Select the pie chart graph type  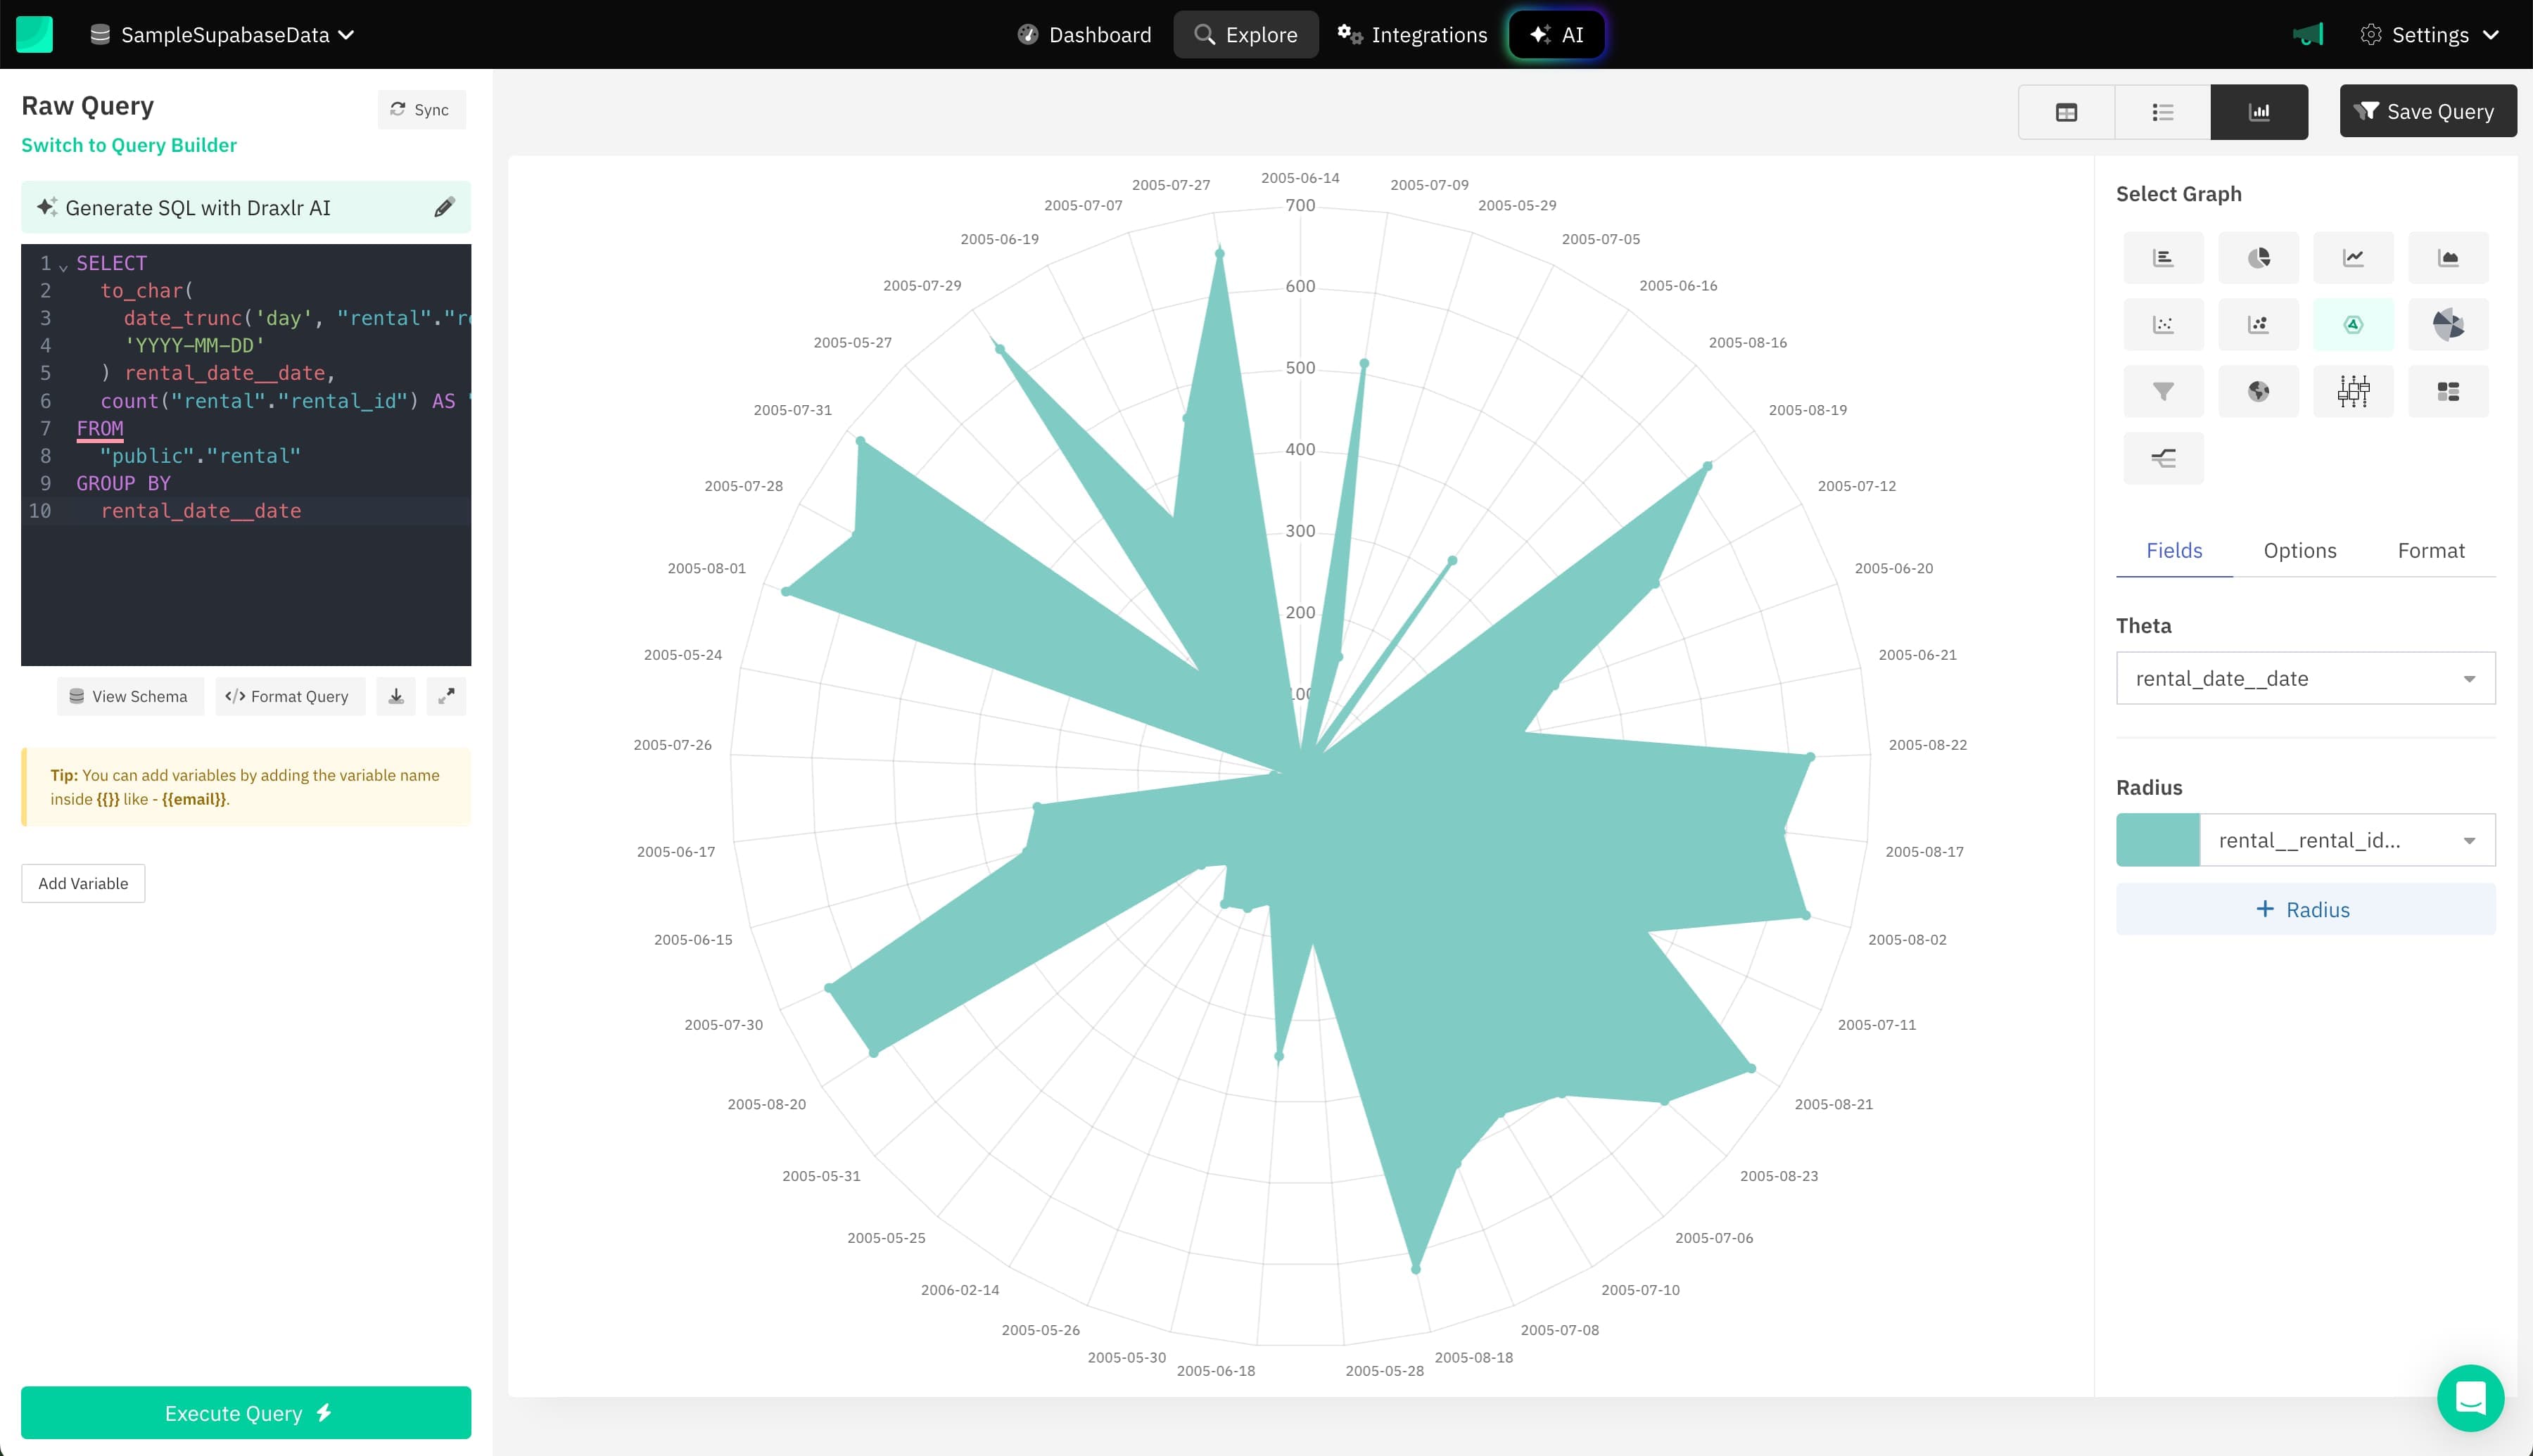[2258, 258]
